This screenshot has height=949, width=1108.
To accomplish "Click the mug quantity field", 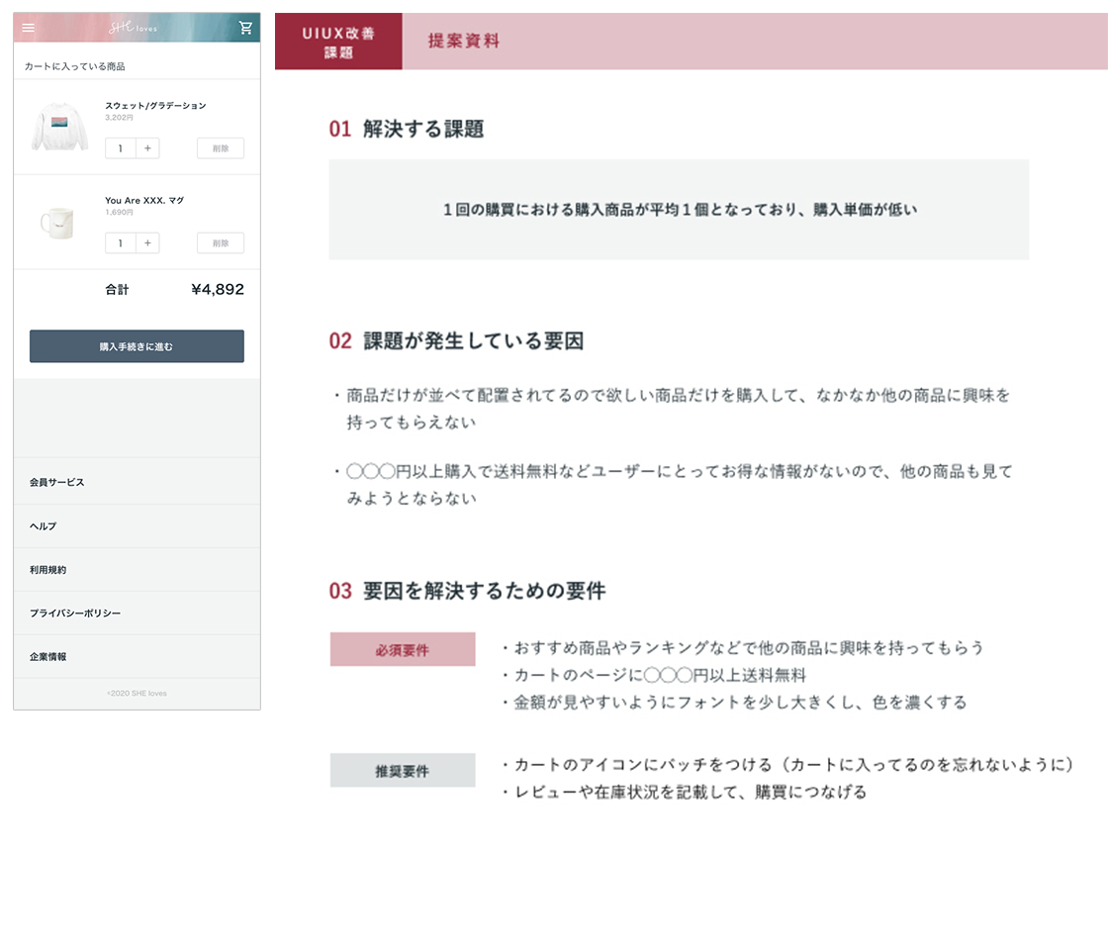I will (121, 243).
